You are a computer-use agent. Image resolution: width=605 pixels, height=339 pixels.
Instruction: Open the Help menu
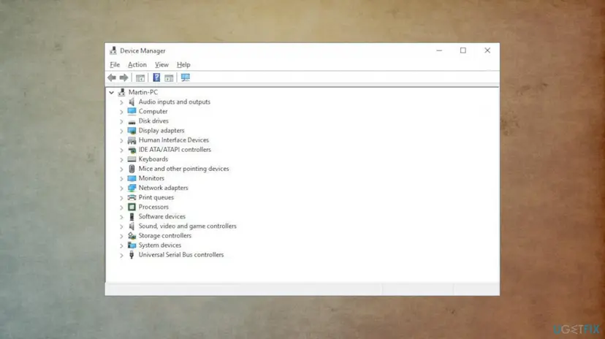183,65
